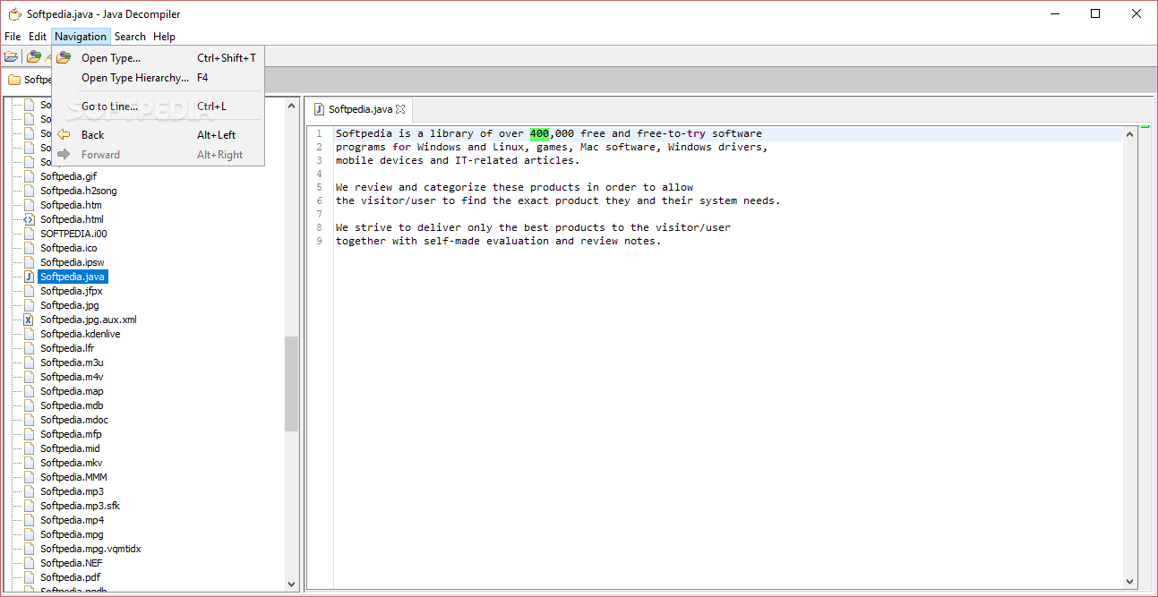Close the Softpedia.java editor tab

point(401,109)
